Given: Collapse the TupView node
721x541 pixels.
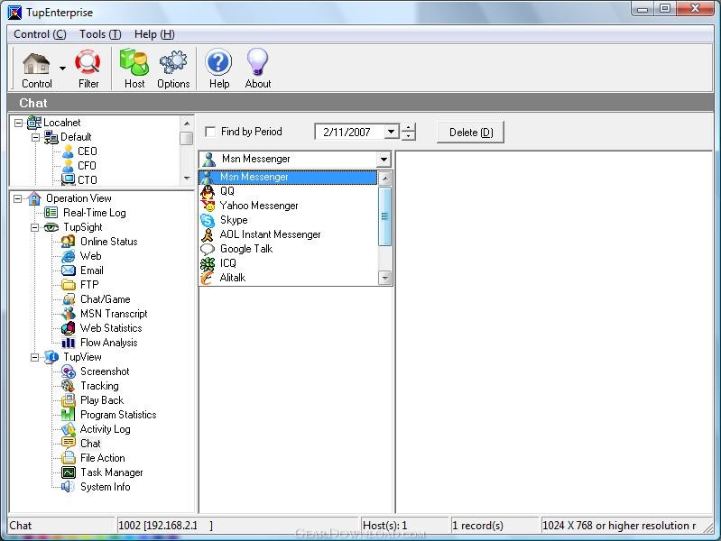Looking at the screenshot, I should tap(35, 357).
